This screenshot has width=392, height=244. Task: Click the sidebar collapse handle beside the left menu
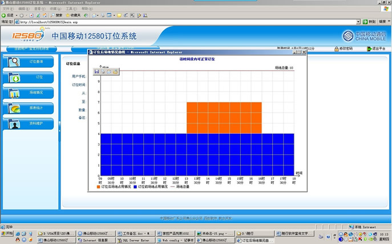(x=59, y=131)
